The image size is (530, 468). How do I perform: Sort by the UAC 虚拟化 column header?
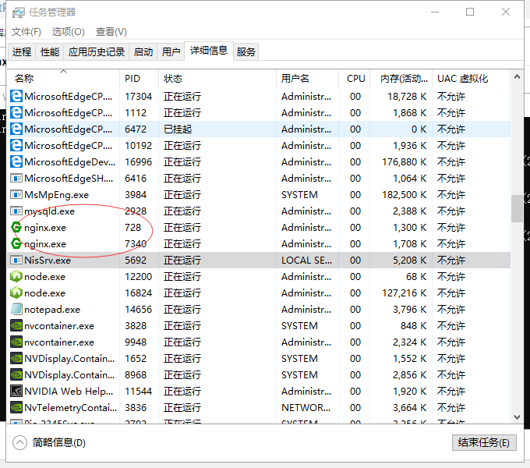pyautogui.click(x=471, y=79)
